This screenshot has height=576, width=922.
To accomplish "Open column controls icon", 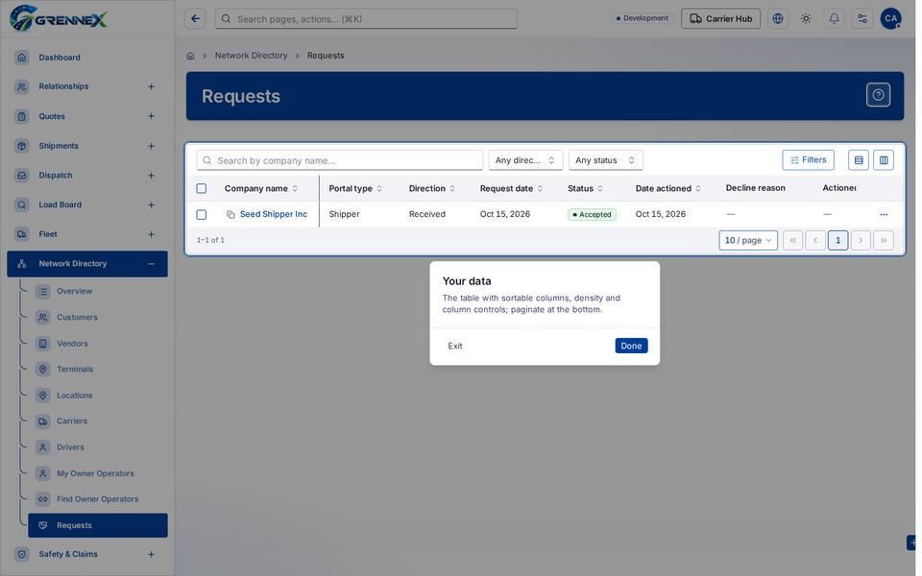I will point(884,160).
